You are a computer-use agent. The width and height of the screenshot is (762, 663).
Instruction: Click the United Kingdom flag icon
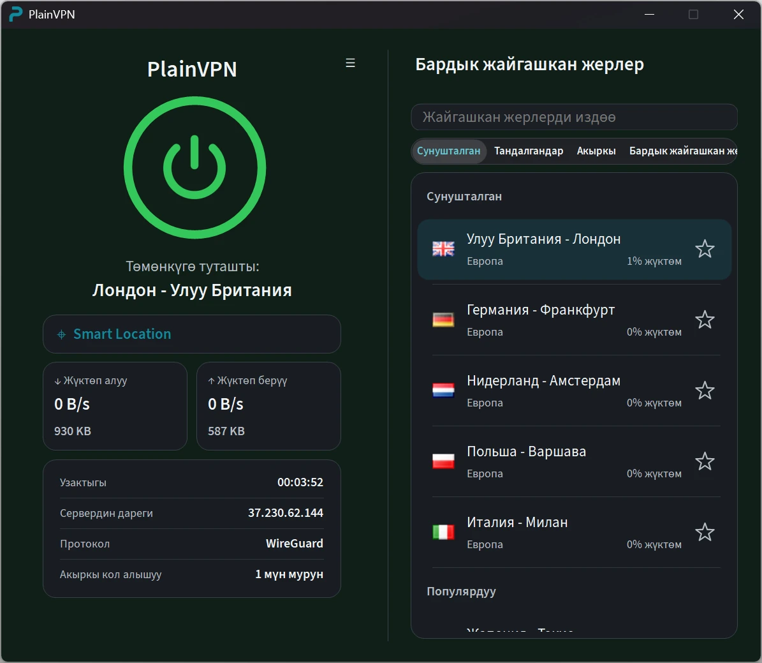(443, 249)
